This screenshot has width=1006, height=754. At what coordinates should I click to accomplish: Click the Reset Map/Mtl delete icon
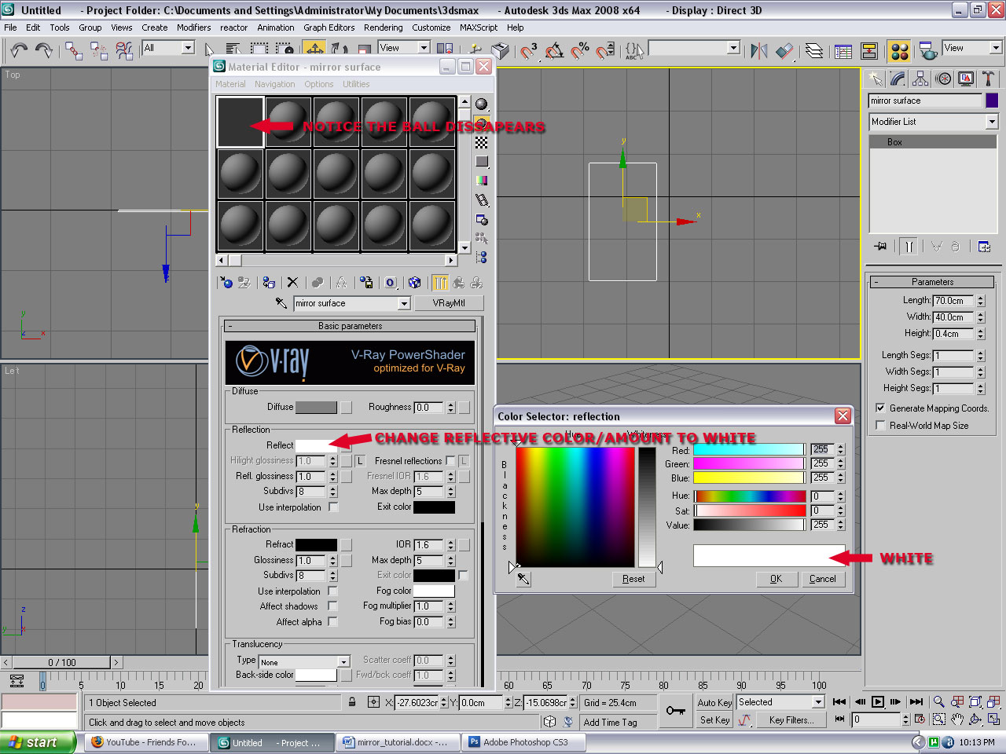292,283
